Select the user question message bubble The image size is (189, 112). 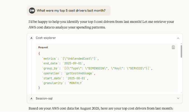(x=71, y=11)
